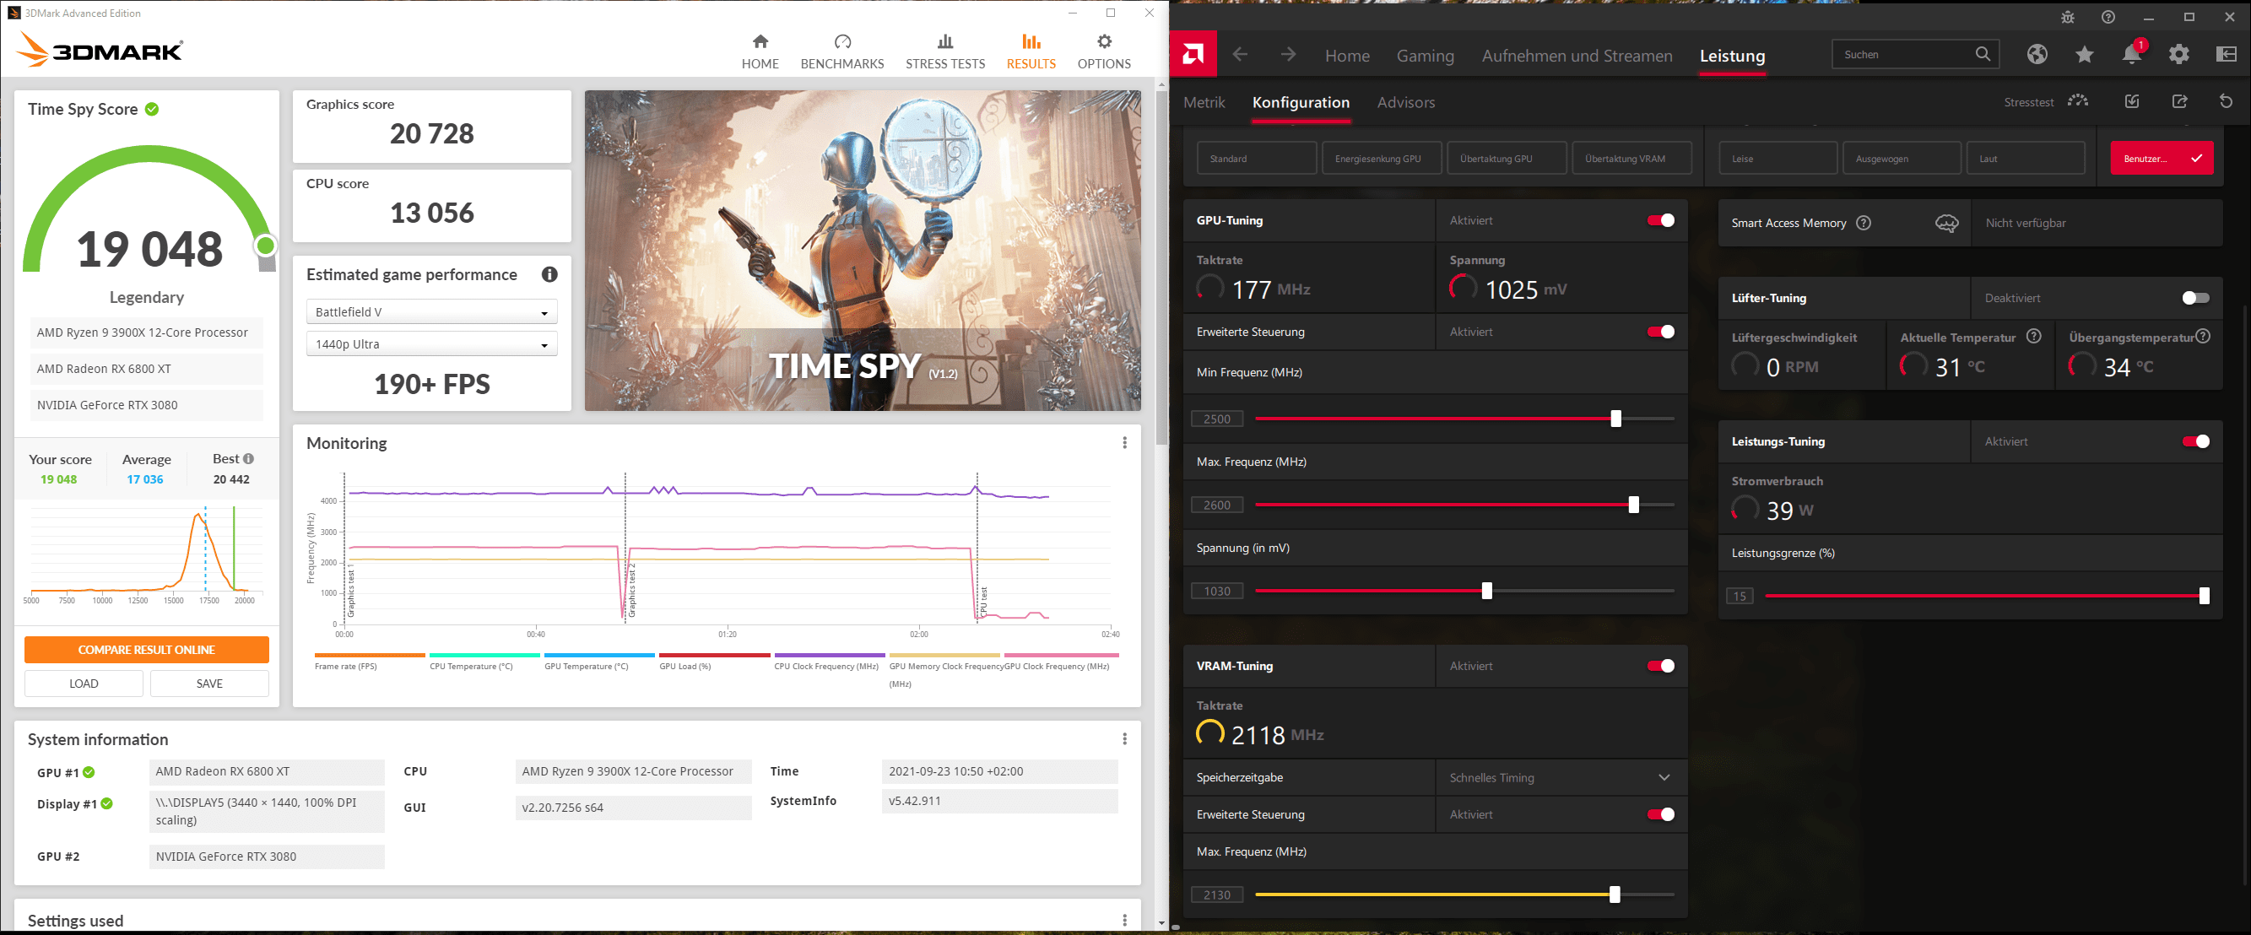Click the Smart Access Memory help icon
The image size is (2251, 935).
pos(1863,223)
